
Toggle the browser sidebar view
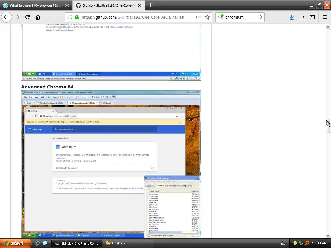tap(312, 17)
